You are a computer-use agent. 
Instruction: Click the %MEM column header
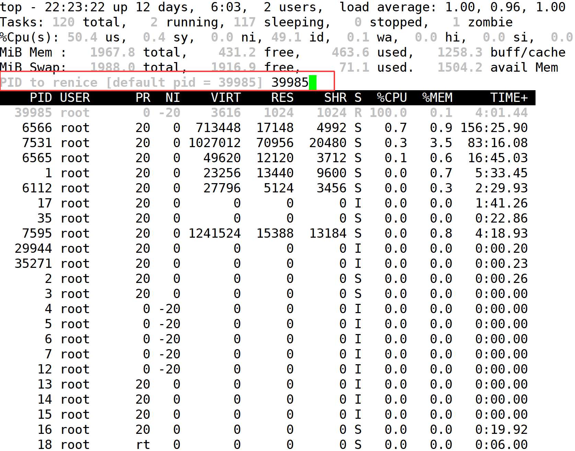click(x=437, y=98)
